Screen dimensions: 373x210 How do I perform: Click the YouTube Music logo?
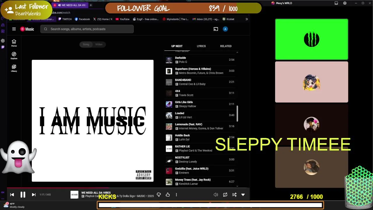pyautogui.click(x=27, y=29)
